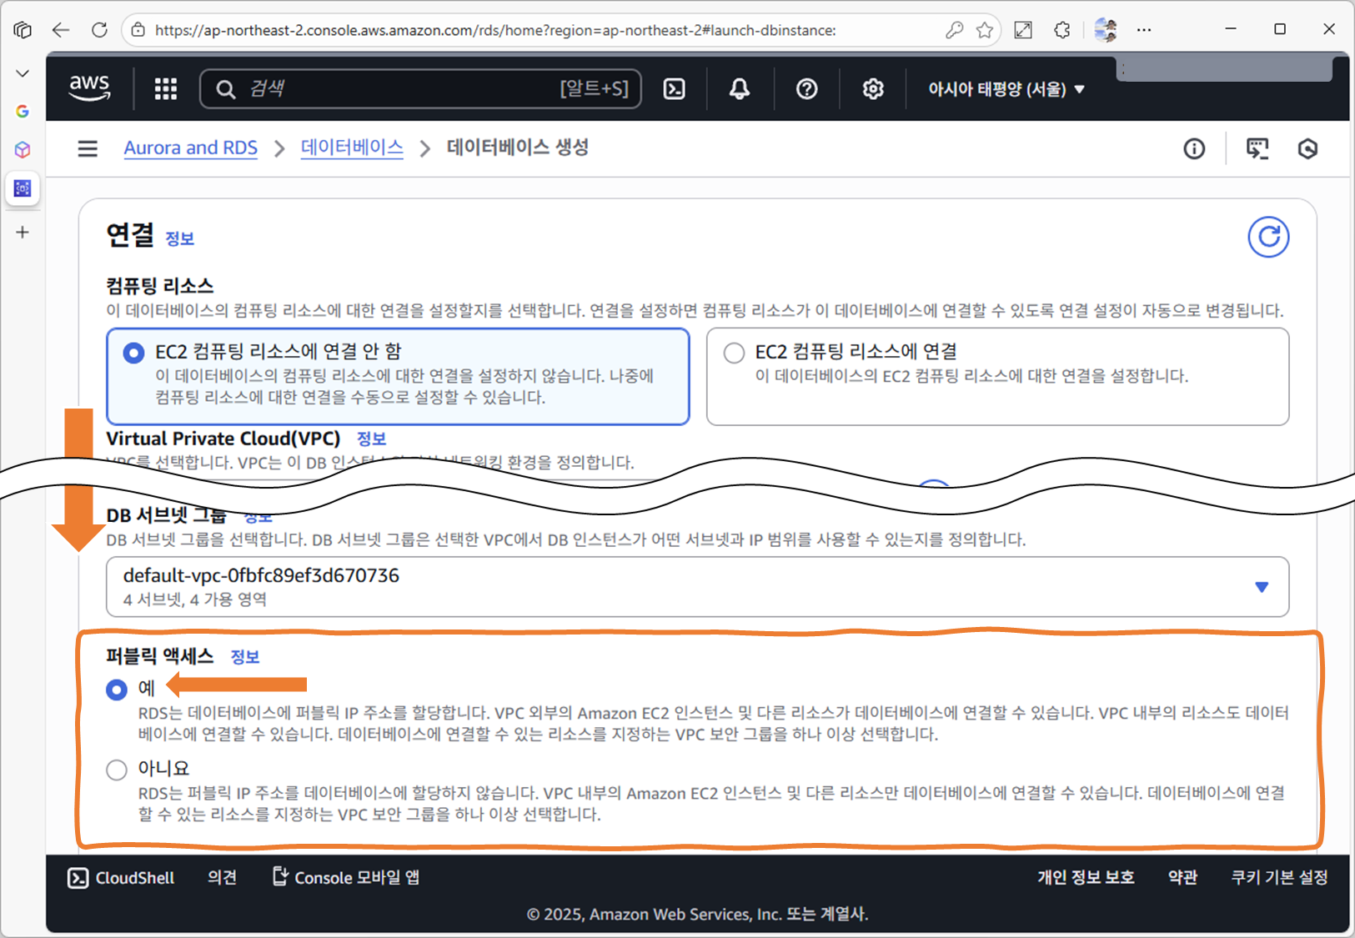Open browser settings and more menu

point(1144,30)
